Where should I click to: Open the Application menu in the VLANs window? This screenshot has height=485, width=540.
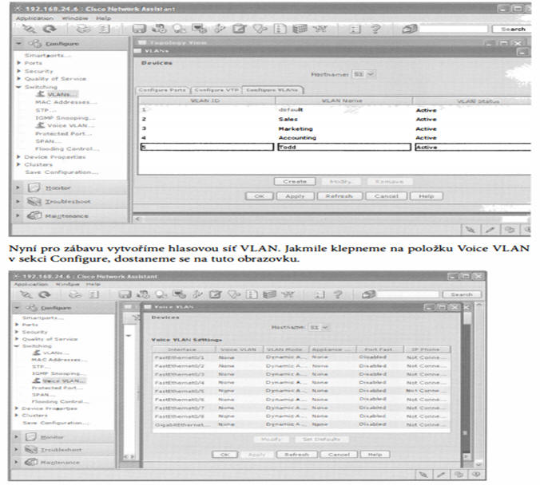tap(34, 18)
